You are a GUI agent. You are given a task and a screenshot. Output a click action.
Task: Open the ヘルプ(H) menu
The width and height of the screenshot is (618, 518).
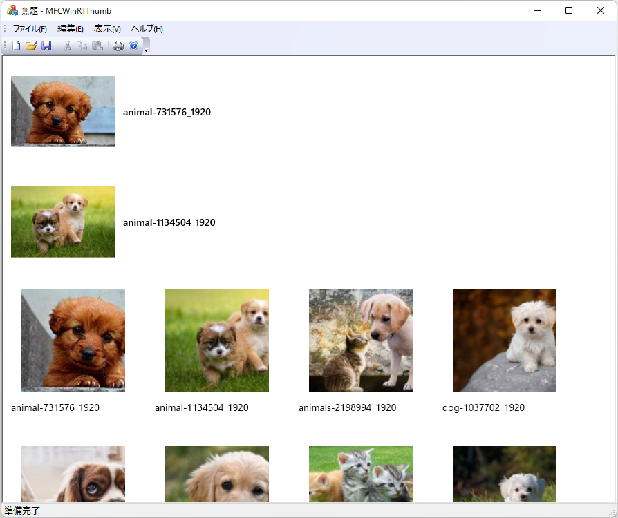point(147,29)
